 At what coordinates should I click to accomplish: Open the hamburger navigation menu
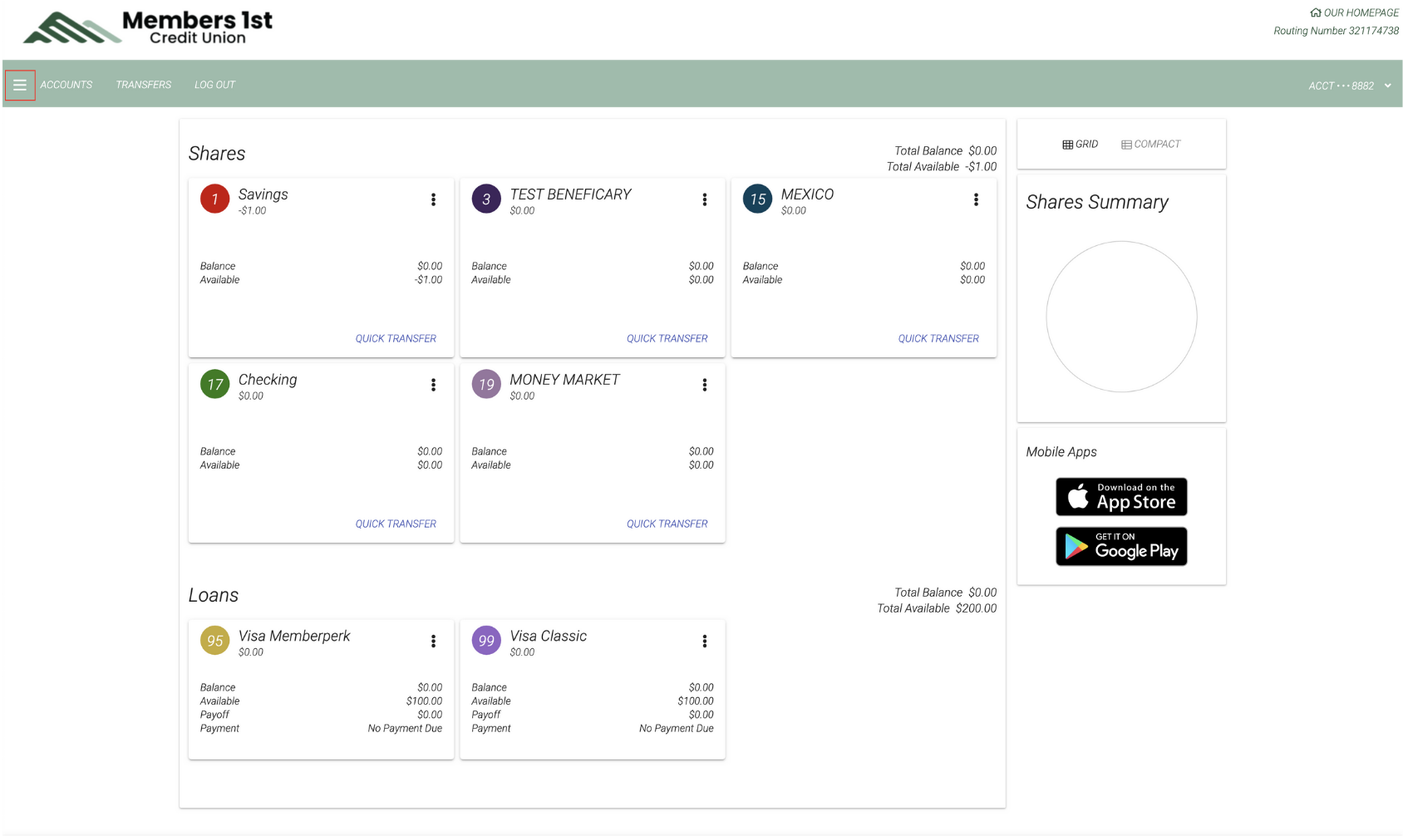point(20,85)
